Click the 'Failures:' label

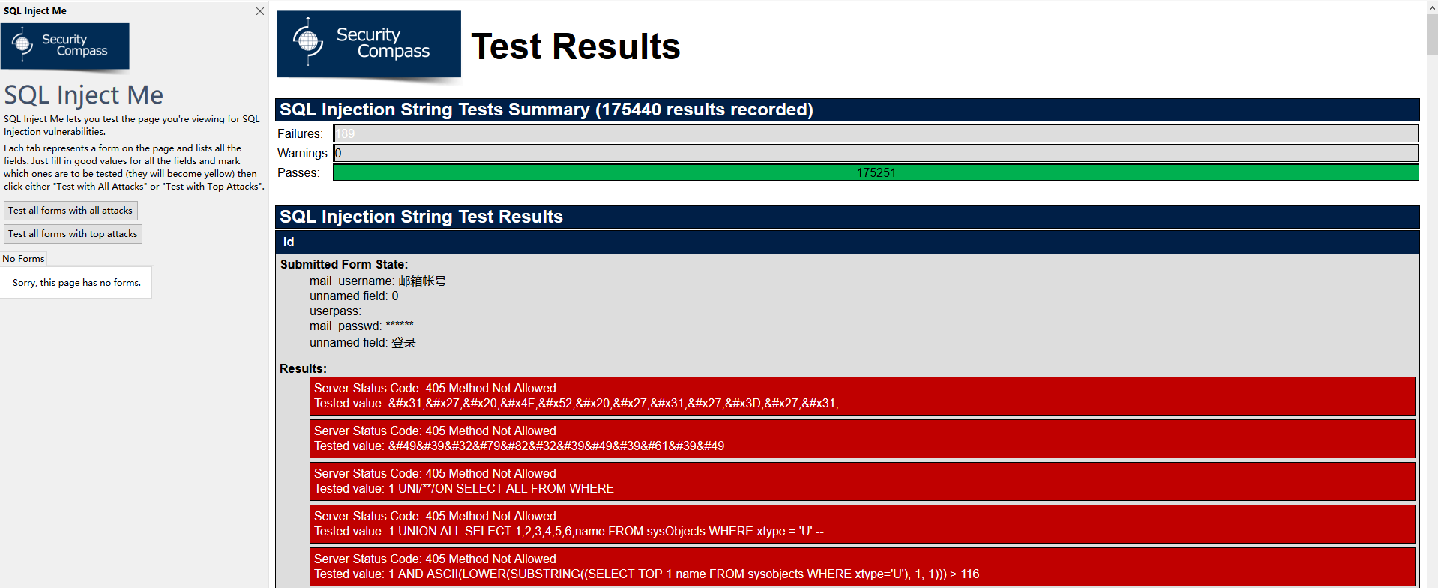click(x=300, y=133)
